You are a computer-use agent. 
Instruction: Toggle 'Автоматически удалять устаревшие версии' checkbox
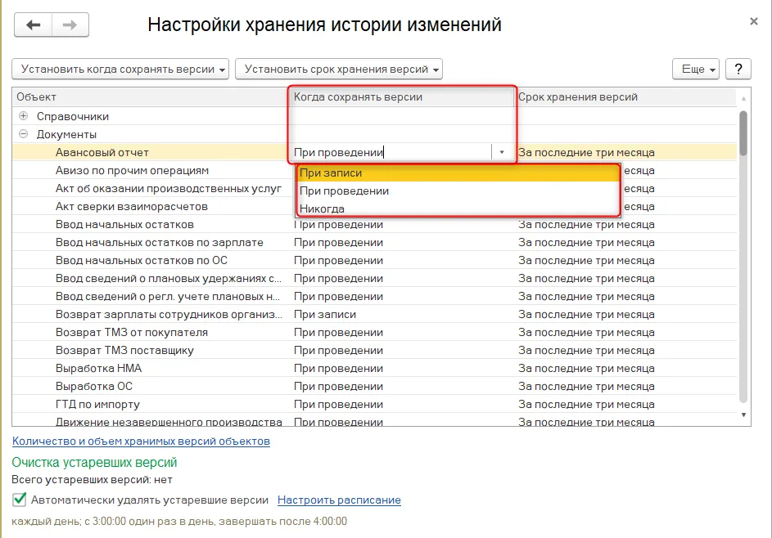click(19, 500)
